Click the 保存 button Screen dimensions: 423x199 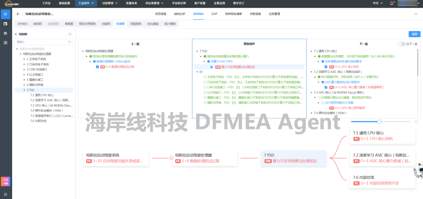(414, 34)
